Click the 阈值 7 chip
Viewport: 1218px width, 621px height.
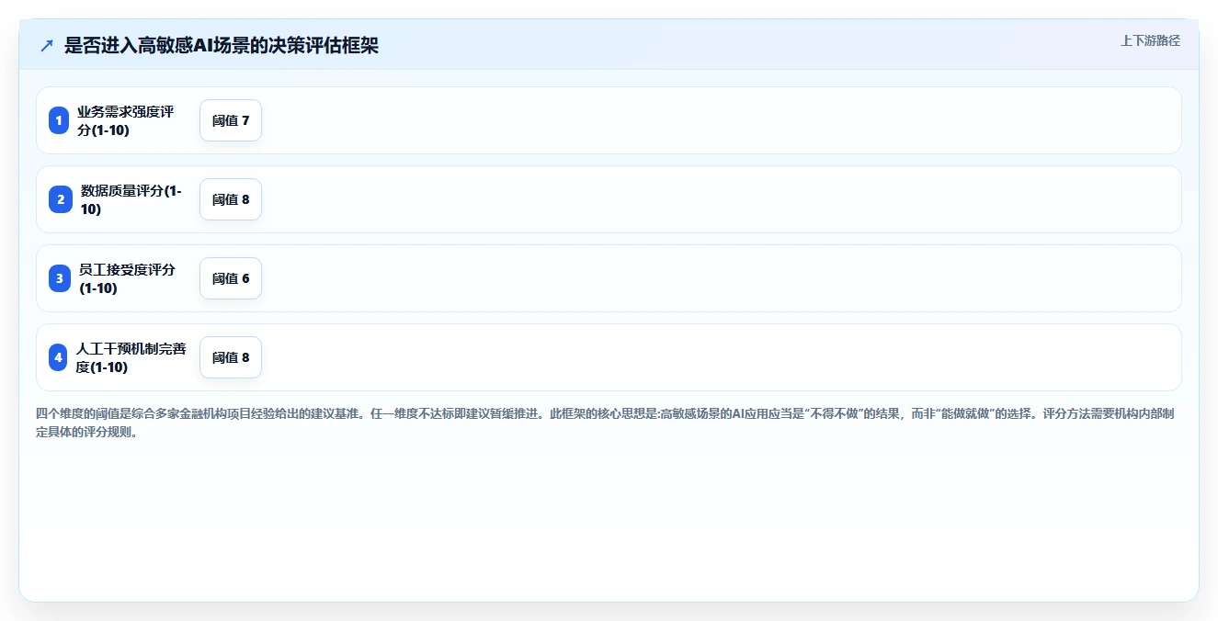coord(231,120)
